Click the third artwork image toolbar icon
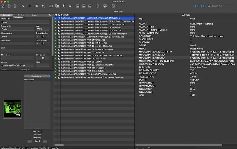This screenshot has height=149, width=237. pos(90,6)
